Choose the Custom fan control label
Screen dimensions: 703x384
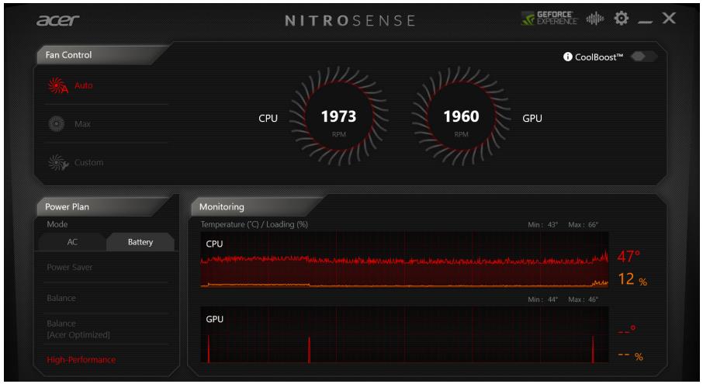88,162
